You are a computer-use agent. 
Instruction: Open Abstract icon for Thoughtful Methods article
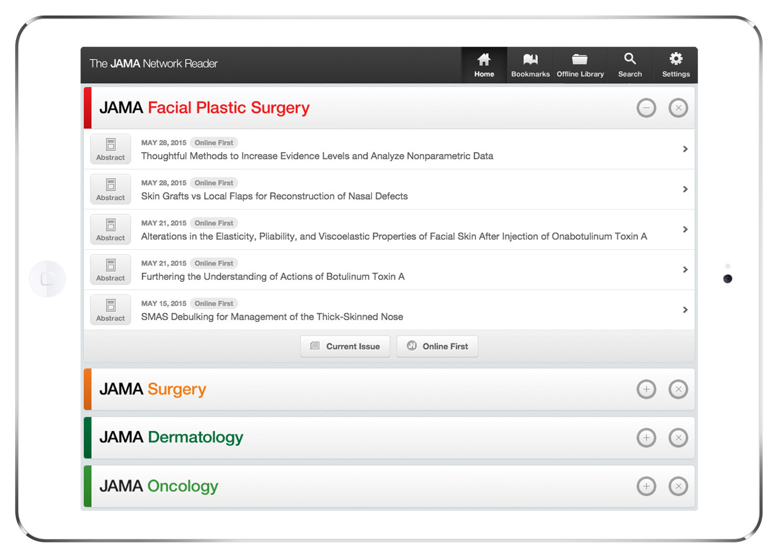click(111, 149)
